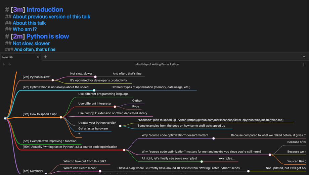309x175 pixels.
Task: Open the three-dot more options menu
Action: coord(304,64)
